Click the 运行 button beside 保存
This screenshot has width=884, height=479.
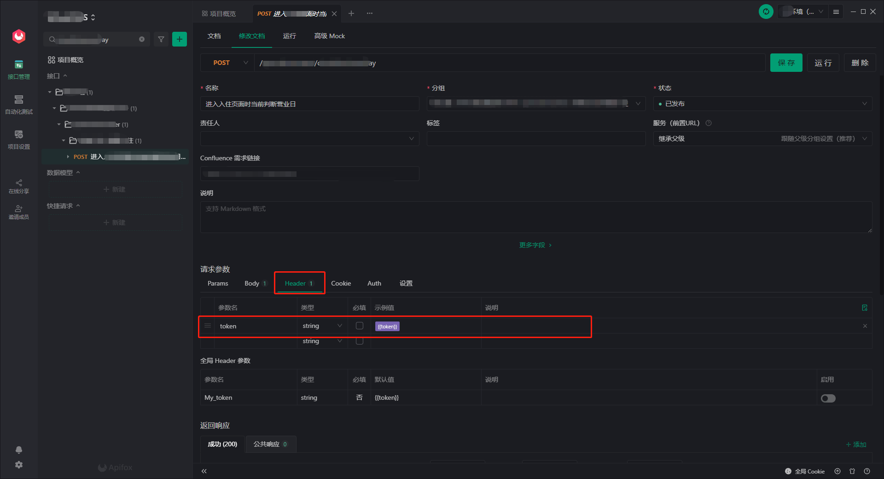click(823, 63)
